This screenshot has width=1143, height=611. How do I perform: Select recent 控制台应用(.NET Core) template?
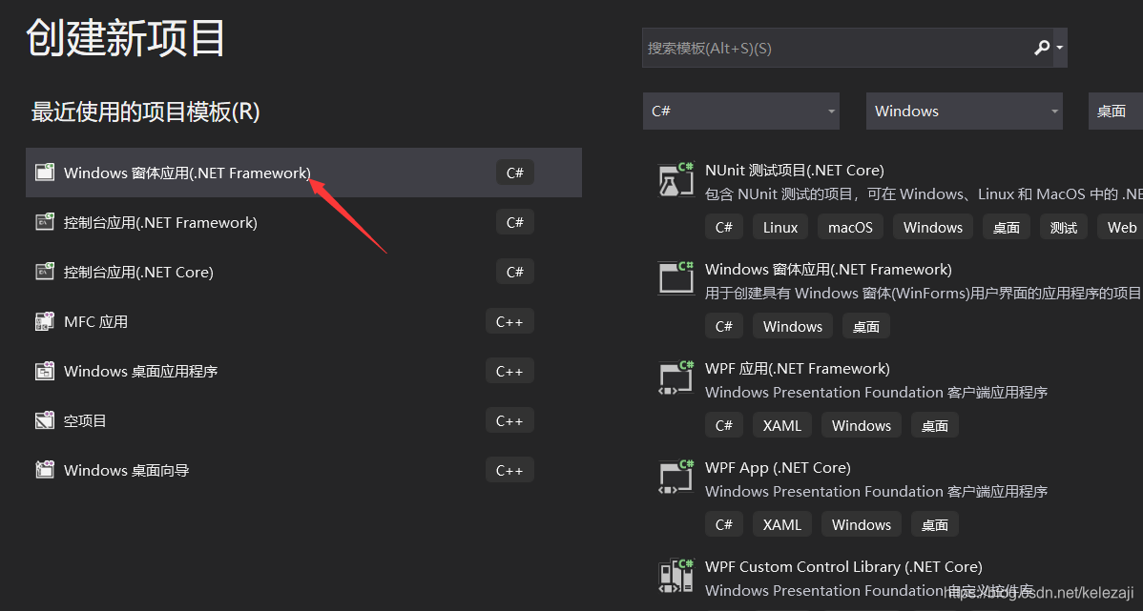click(303, 272)
